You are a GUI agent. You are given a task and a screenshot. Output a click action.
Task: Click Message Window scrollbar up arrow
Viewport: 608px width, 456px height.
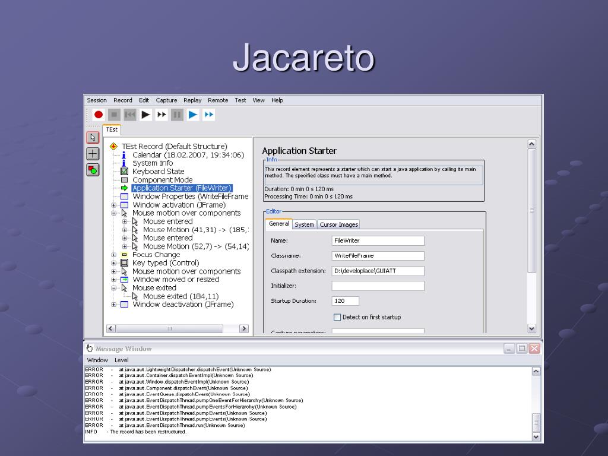536,371
